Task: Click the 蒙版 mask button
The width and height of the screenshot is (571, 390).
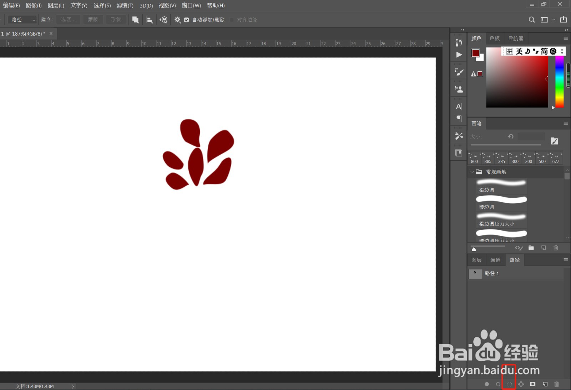Action: [93, 20]
